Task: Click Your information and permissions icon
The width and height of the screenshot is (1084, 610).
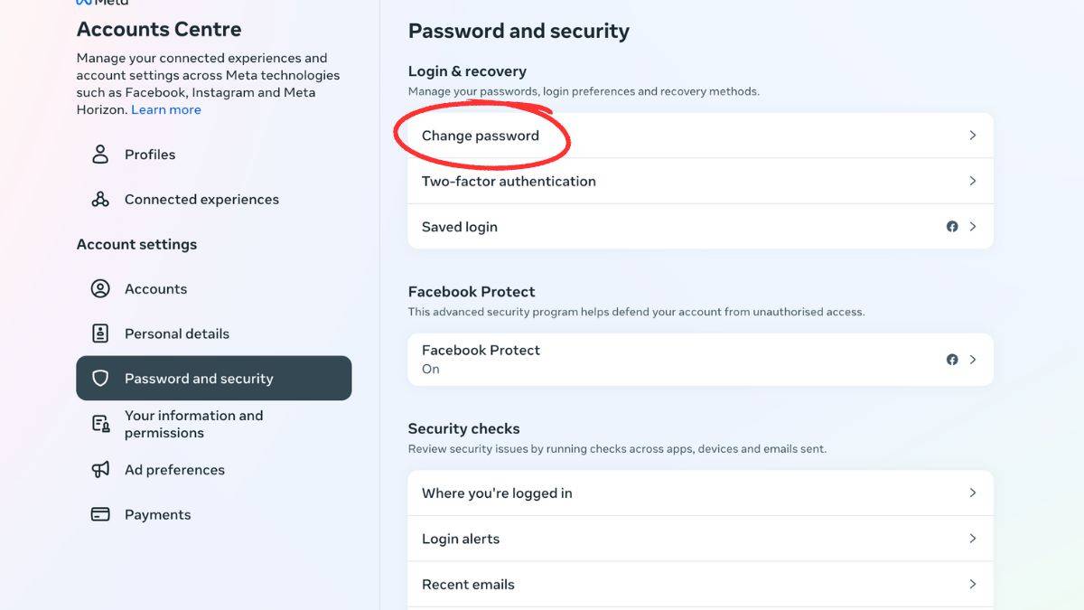Action: [x=100, y=424]
